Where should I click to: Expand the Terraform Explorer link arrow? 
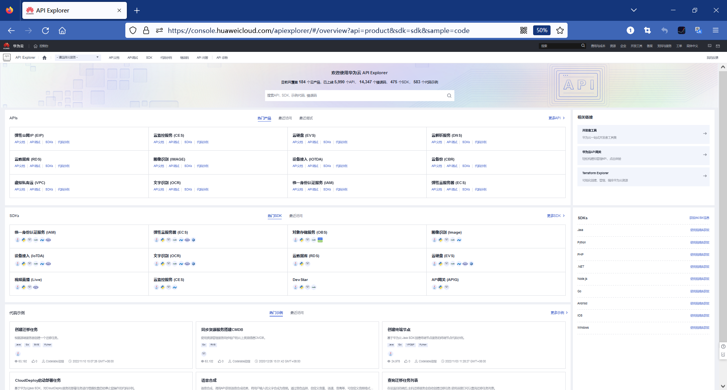point(705,176)
